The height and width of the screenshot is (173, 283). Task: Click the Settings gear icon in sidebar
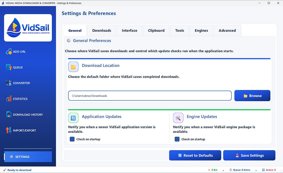tap(11, 157)
